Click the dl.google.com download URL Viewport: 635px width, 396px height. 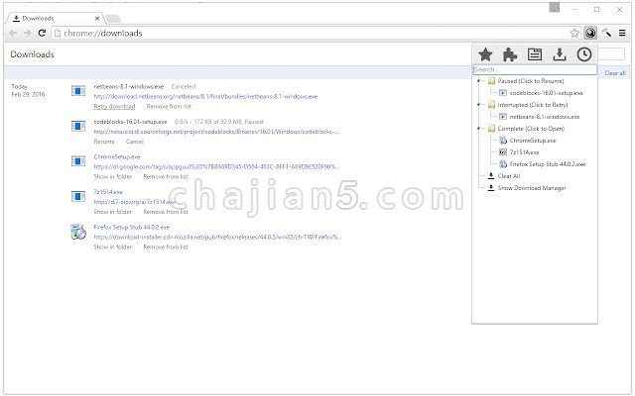point(216,167)
